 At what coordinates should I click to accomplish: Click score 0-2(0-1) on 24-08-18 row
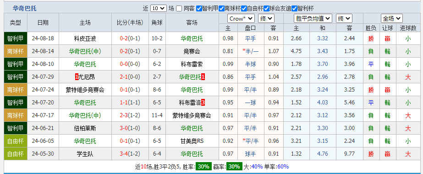[x=130, y=38]
